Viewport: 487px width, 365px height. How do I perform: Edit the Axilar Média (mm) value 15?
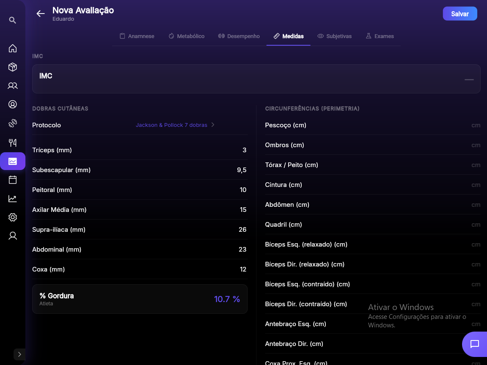pos(243,210)
